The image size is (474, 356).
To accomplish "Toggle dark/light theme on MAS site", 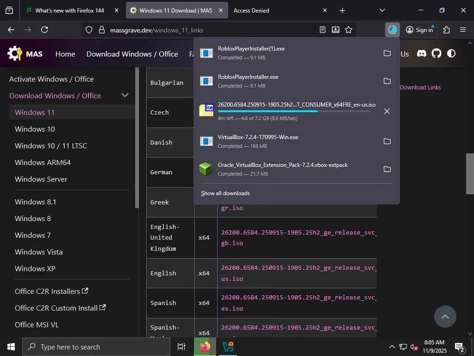I will (451, 54).
